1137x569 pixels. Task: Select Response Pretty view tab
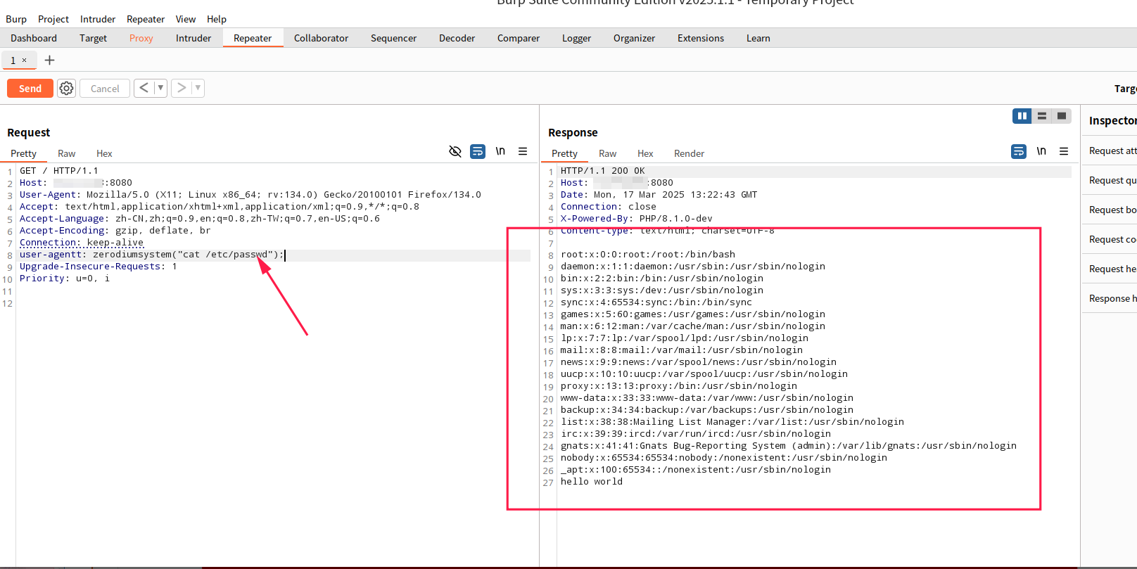564,153
